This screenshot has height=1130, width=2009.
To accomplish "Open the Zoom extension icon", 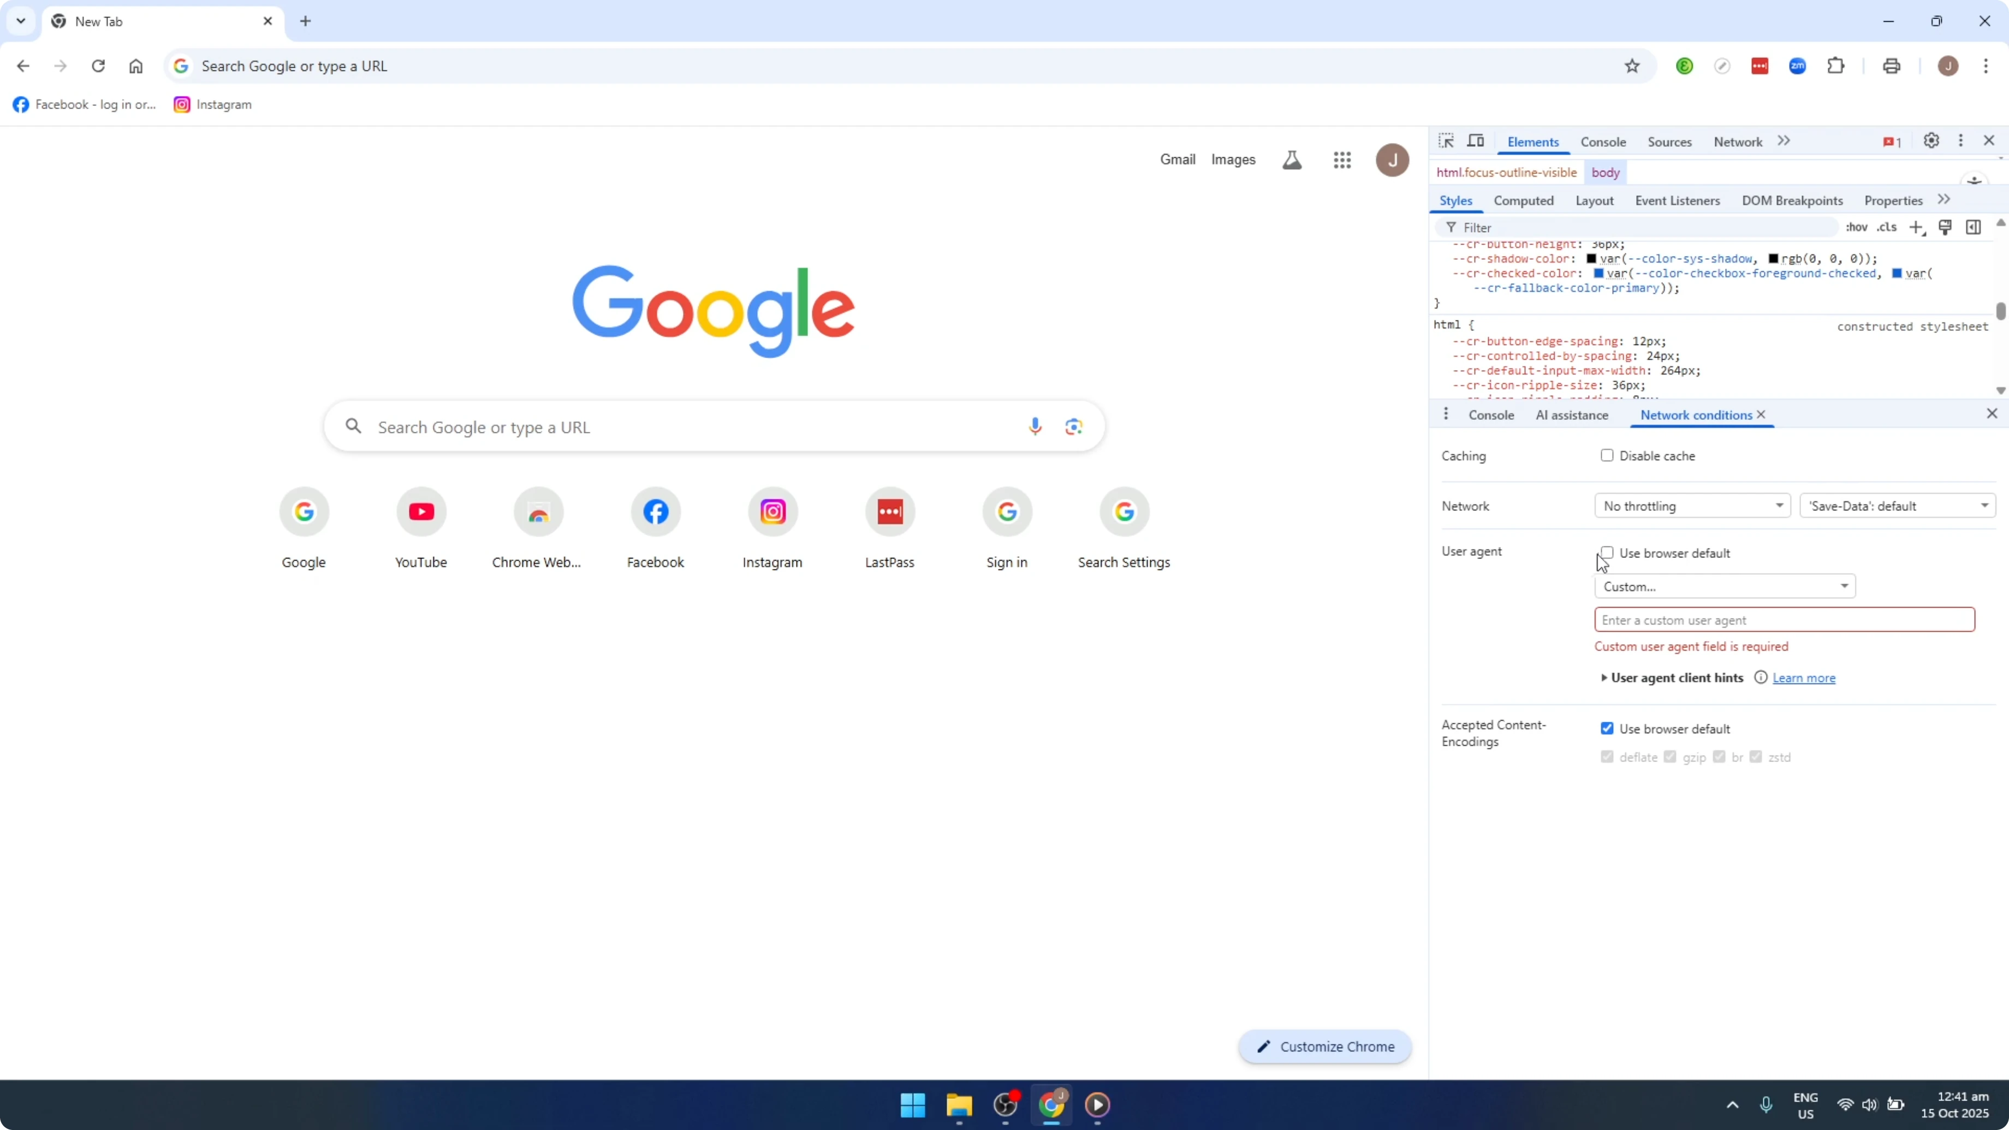I will pyautogui.click(x=1798, y=66).
